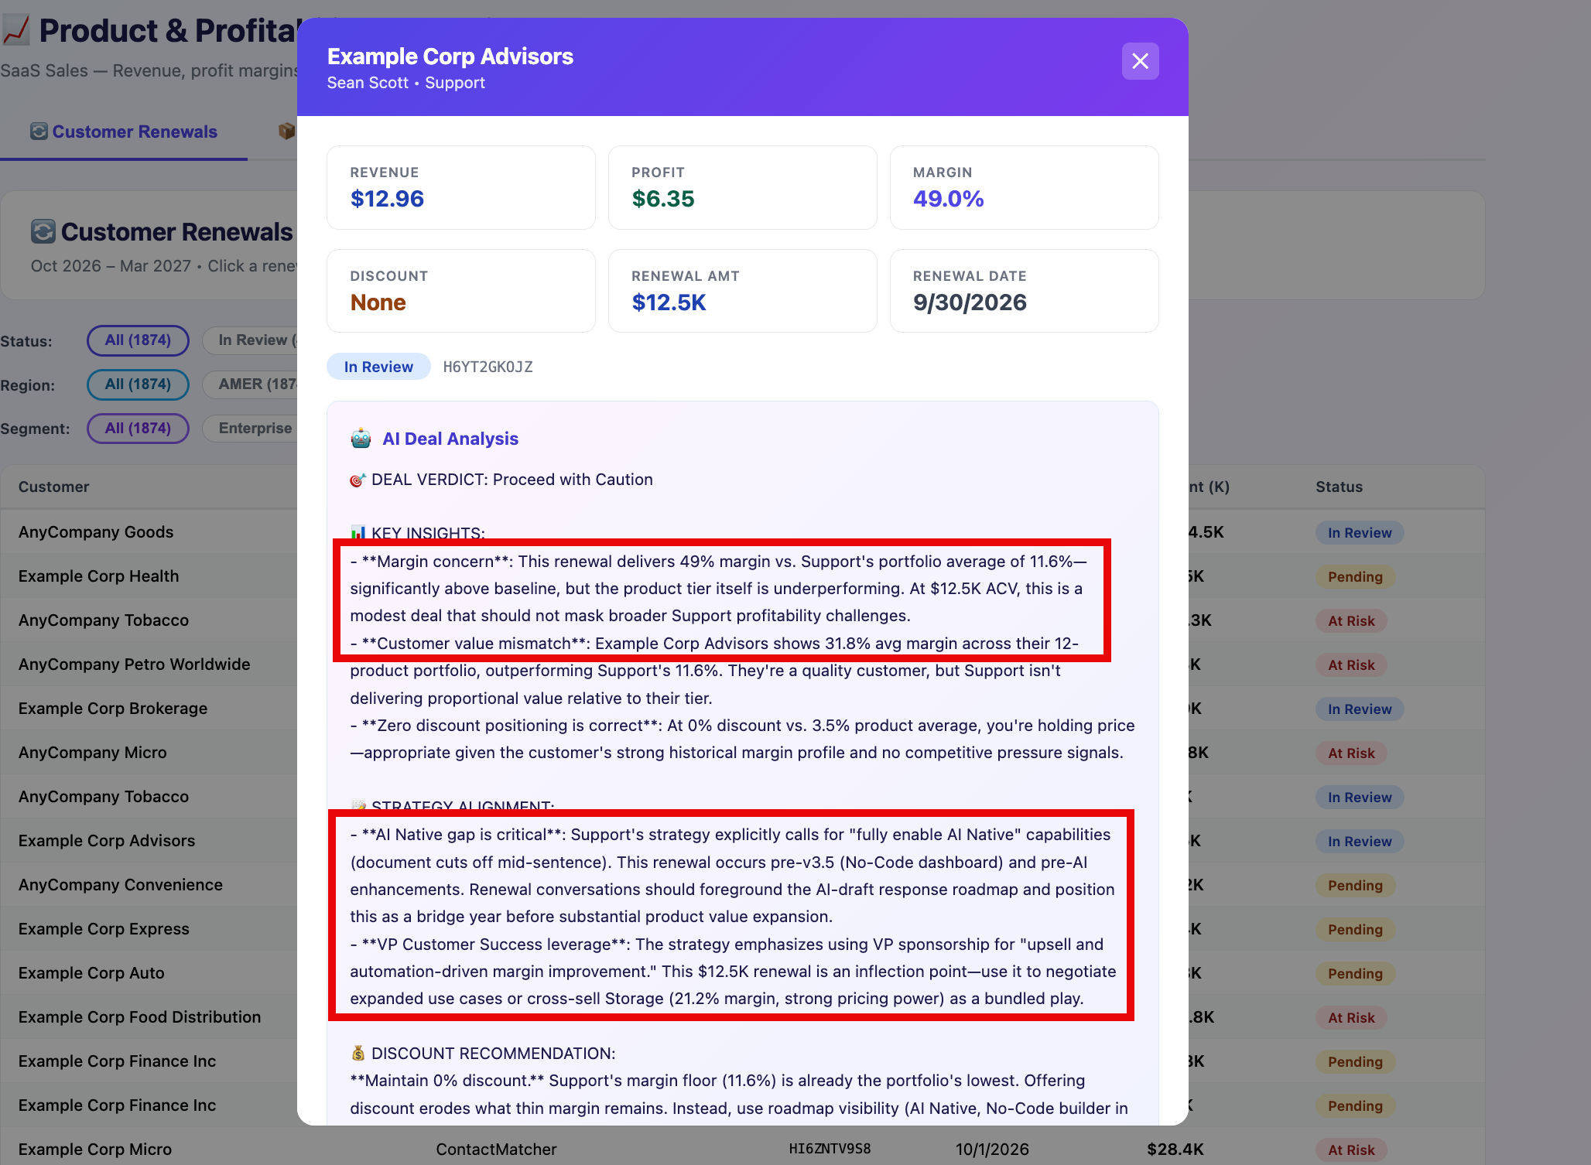
Task: Click the Margin 49.0% card
Action: point(1025,187)
